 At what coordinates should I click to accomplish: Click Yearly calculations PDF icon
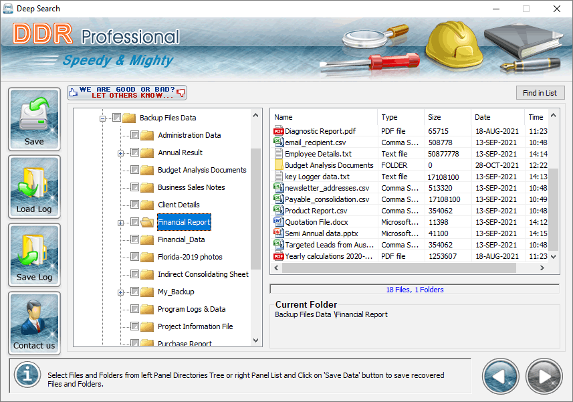[278, 256]
